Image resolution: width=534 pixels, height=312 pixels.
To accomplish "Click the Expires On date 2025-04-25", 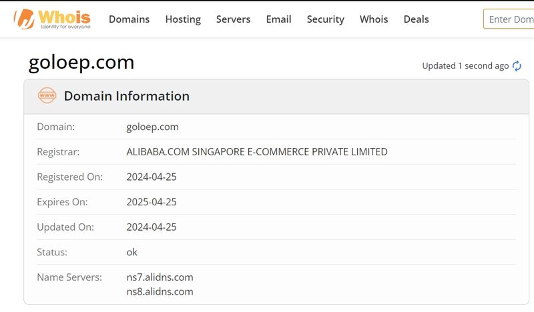I will [152, 202].
